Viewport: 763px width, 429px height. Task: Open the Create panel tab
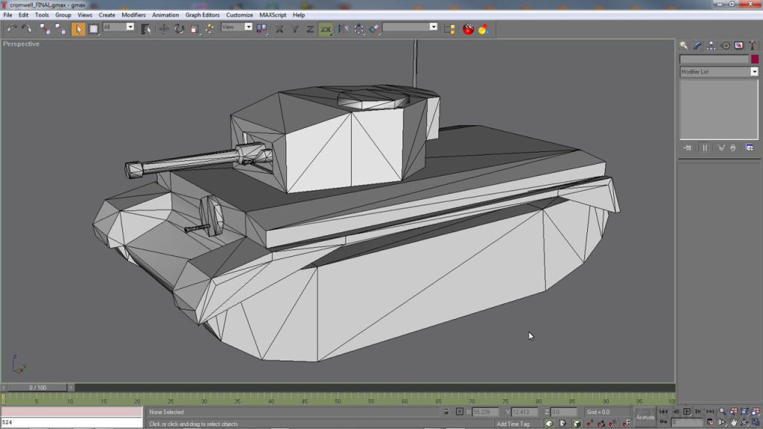[684, 45]
